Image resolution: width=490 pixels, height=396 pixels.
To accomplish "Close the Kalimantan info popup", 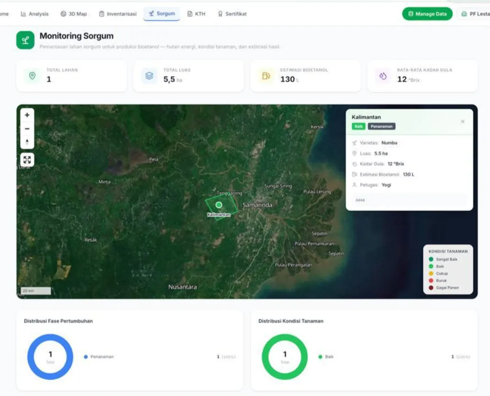I will pyautogui.click(x=462, y=122).
